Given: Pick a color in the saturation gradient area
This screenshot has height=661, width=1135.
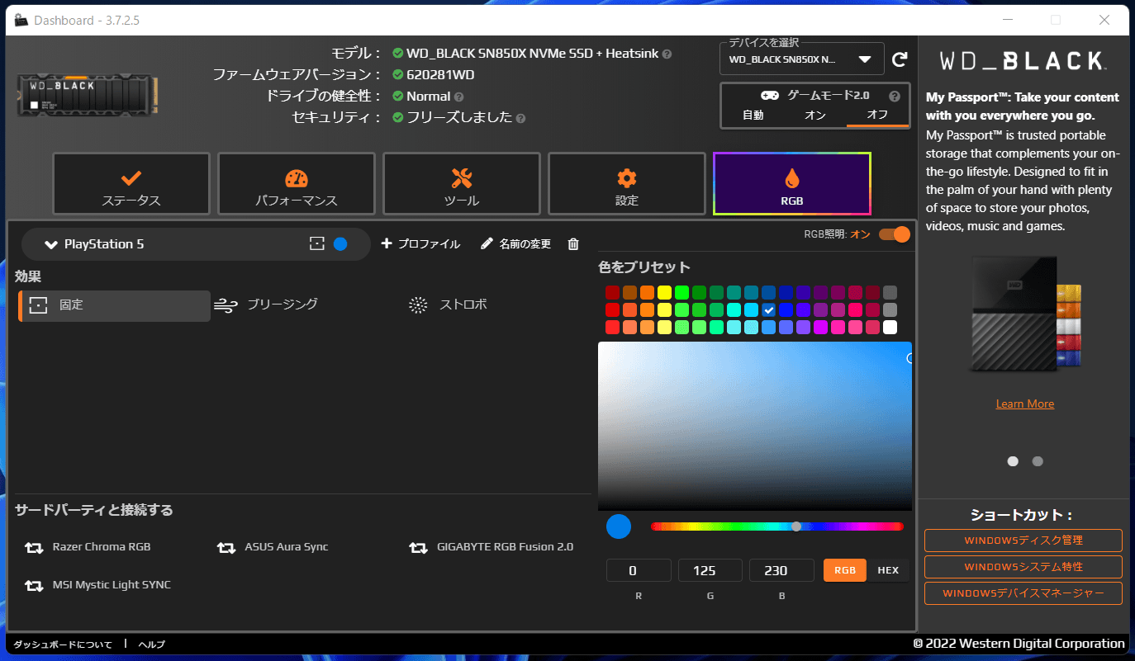Looking at the screenshot, I should click(x=755, y=426).
